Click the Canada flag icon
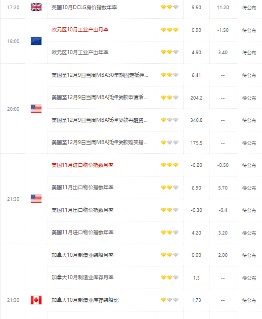Image resolution: width=262 pixels, height=319 pixels. [36, 300]
